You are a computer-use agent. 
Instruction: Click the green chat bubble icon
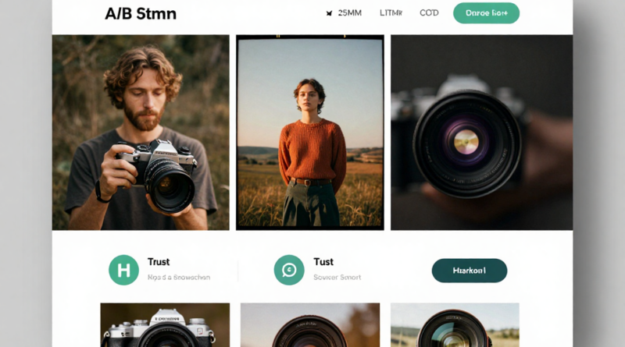click(289, 270)
